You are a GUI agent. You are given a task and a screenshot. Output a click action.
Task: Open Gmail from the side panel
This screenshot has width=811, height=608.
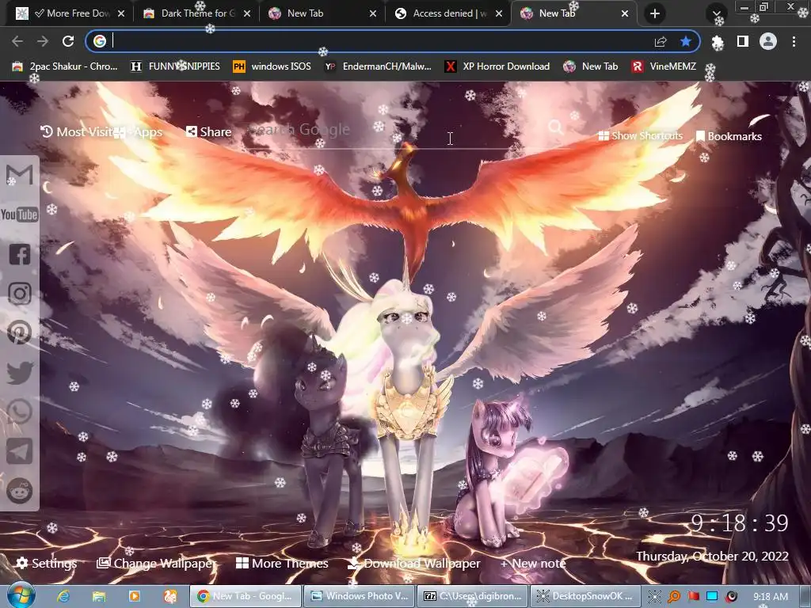coord(19,174)
